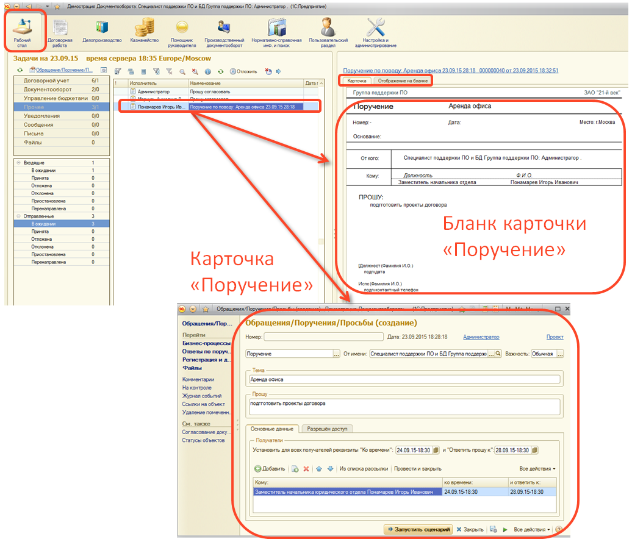Collapse the Отправленные tree group
Viewport: 632px width, 542px height.
(19, 216)
